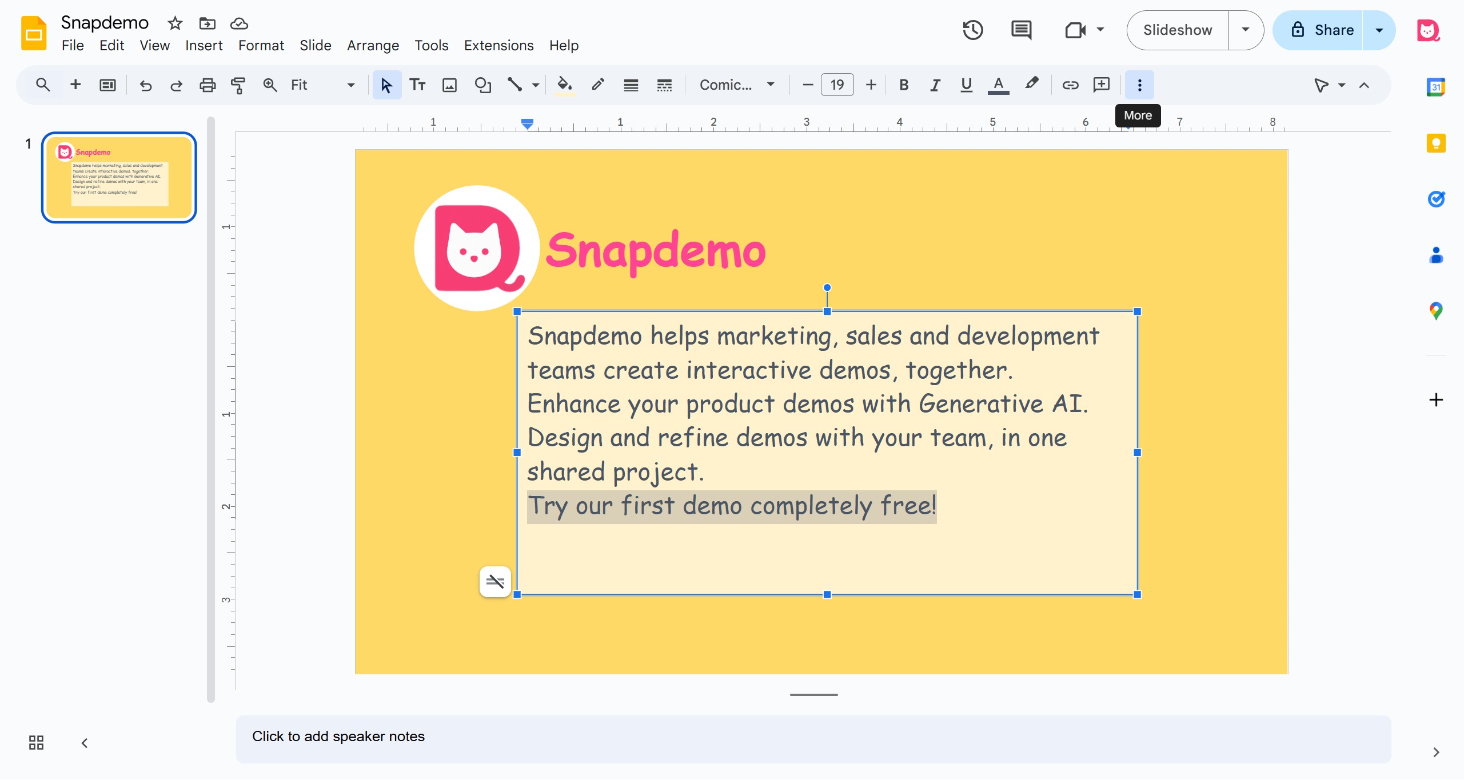Show all comments
The height and width of the screenshot is (780, 1464).
coord(1022,30)
